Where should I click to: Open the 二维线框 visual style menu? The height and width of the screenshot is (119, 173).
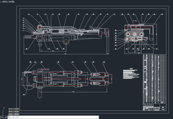11,2
